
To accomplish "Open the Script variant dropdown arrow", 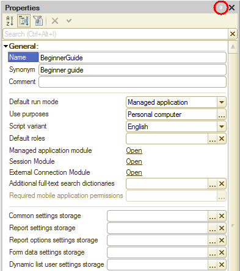I will click(x=222, y=127).
